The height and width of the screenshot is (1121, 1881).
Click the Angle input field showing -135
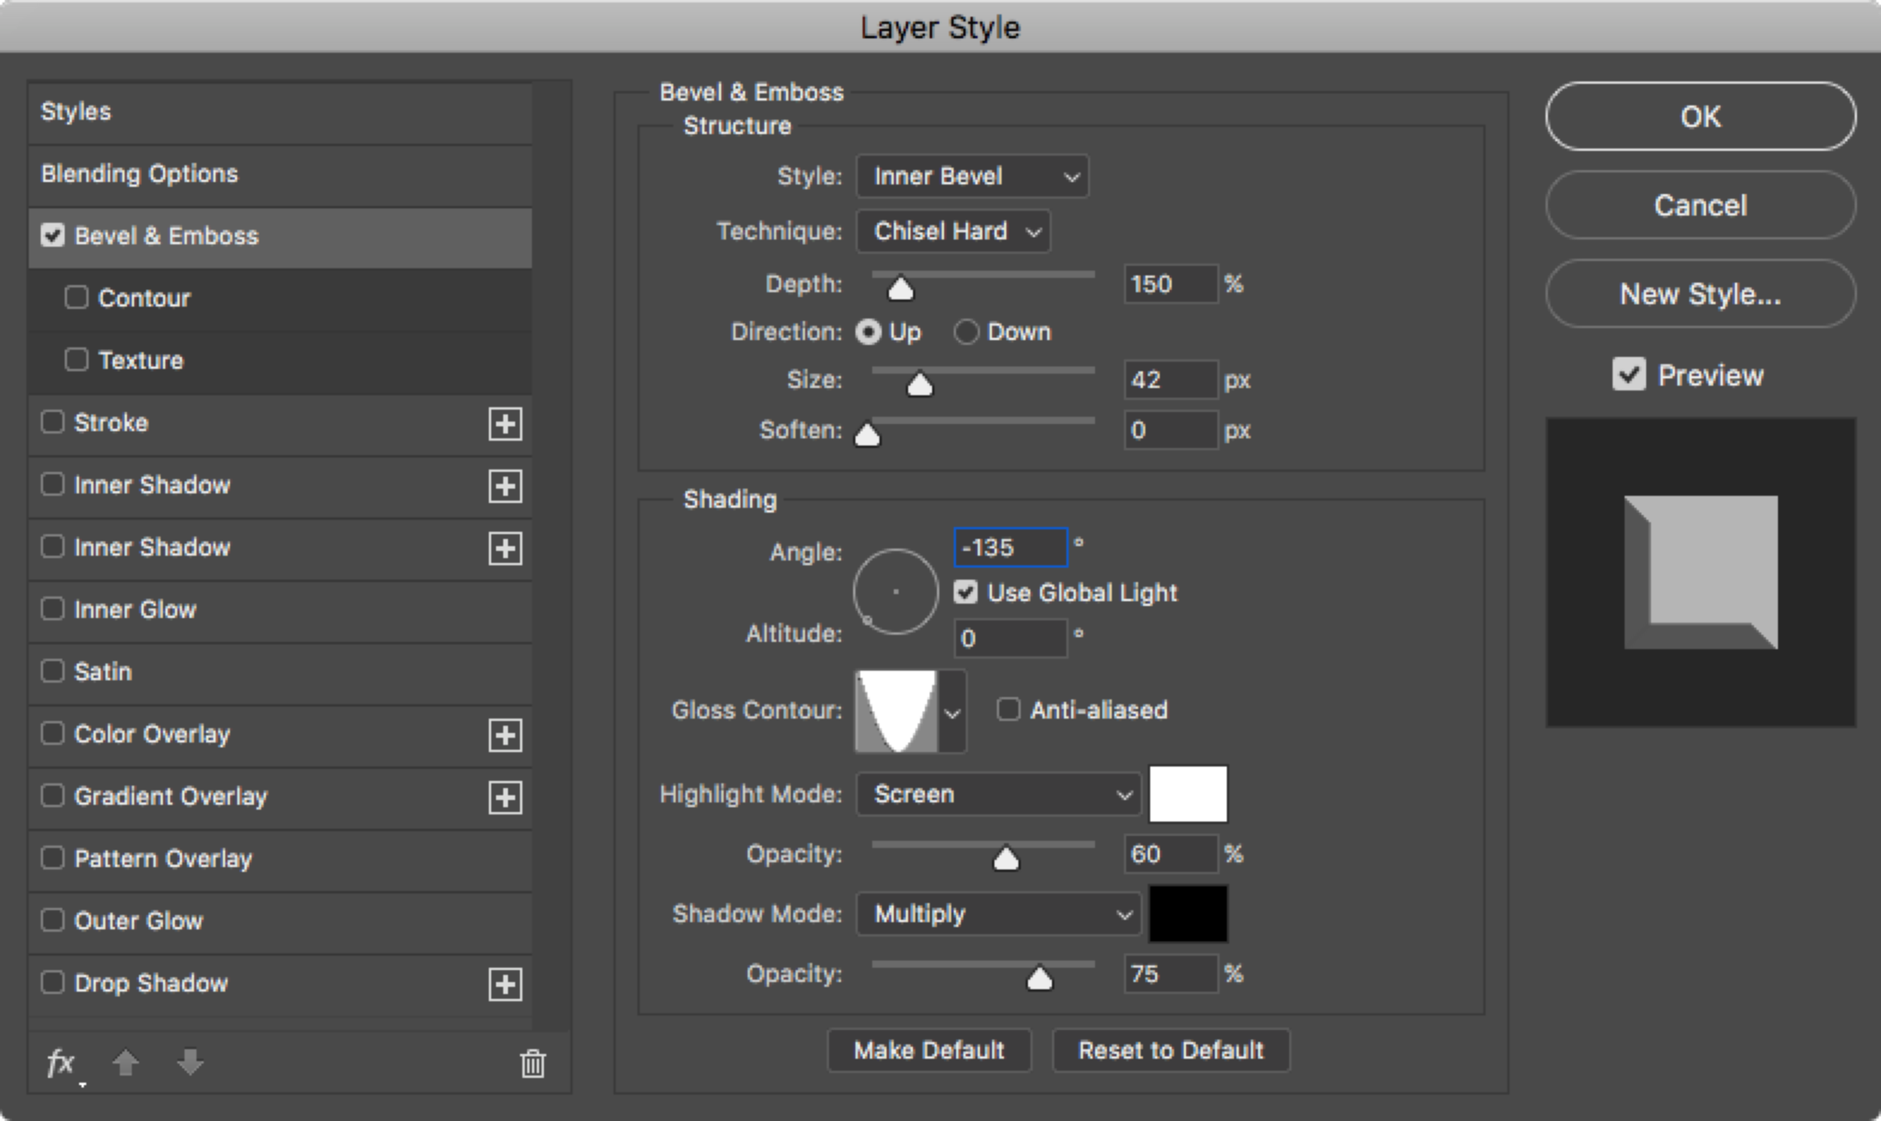click(x=1010, y=548)
